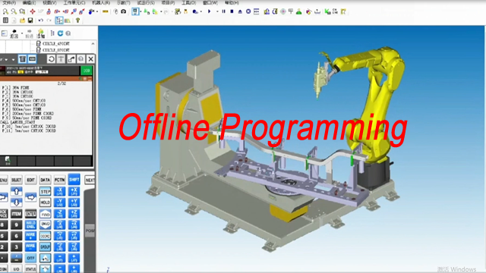486x273 pixels.
Task: Toggle the teach pendant display icon
Action: click(135, 12)
